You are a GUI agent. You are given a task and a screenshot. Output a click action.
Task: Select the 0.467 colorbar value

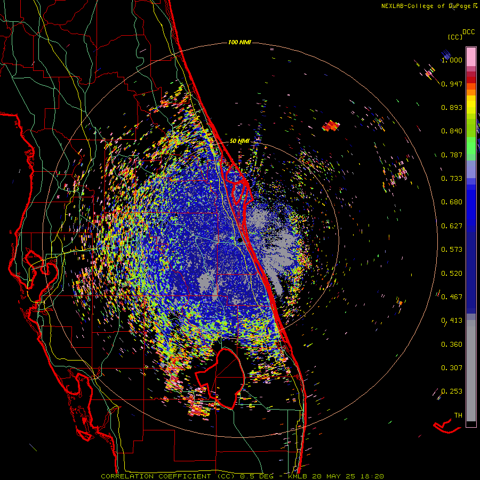(452, 297)
